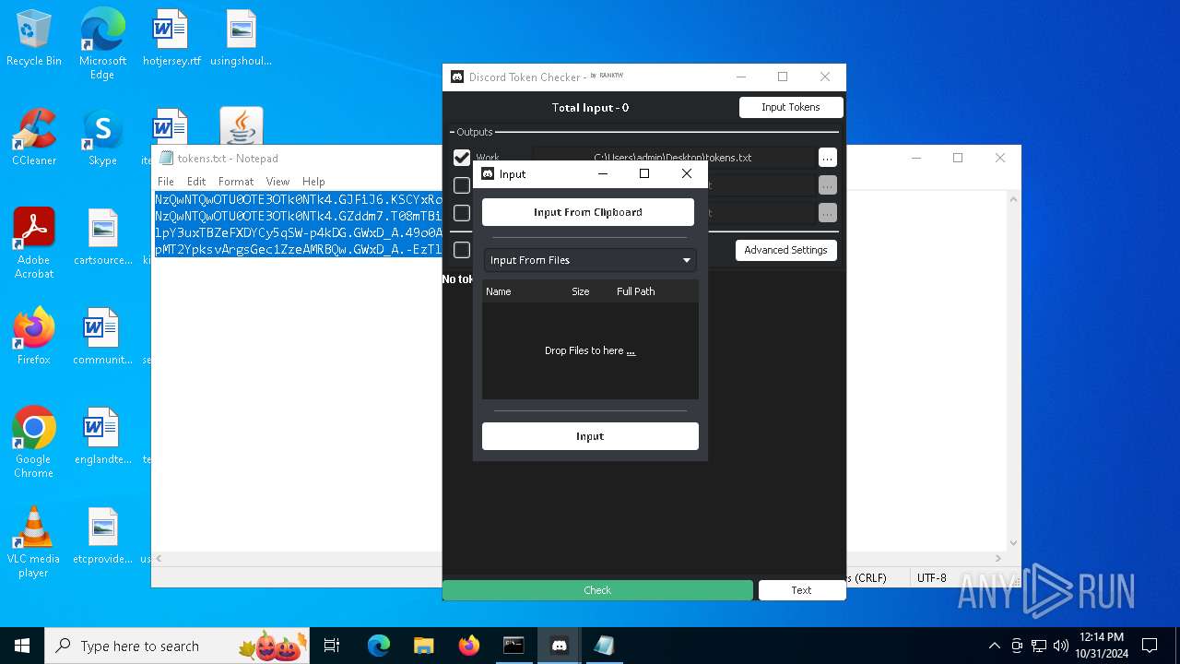This screenshot has width=1180, height=664.
Task: Click the Windows taskbar search box
Action: pos(176,646)
